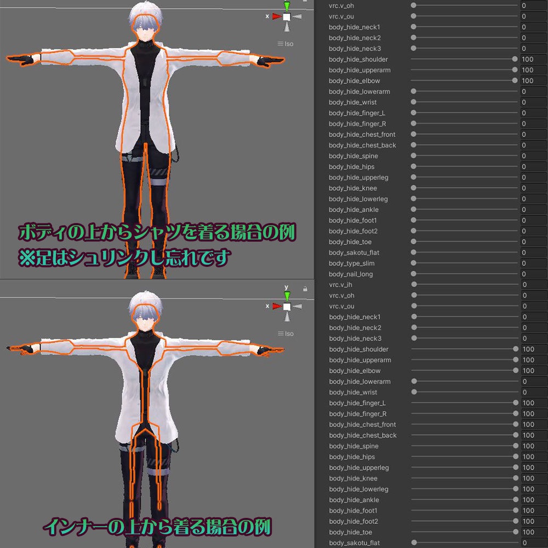Click body_hide_foot1 value field showing 100
The image size is (548, 548).
[534, 510]
